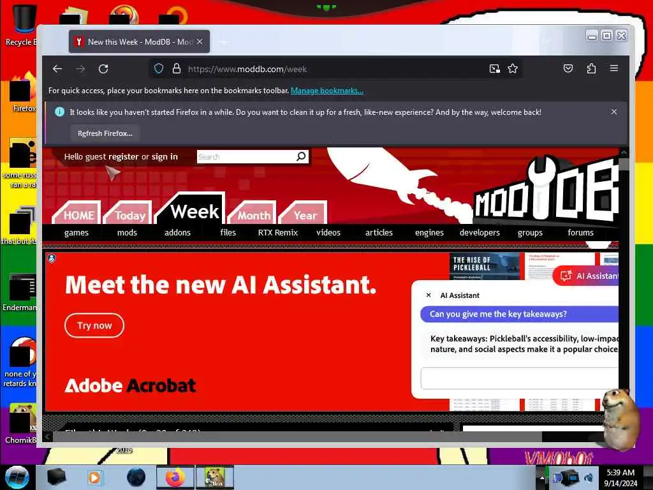Click the volume speaker tray icon
653x490 pixels.
(x=589, y=478)
